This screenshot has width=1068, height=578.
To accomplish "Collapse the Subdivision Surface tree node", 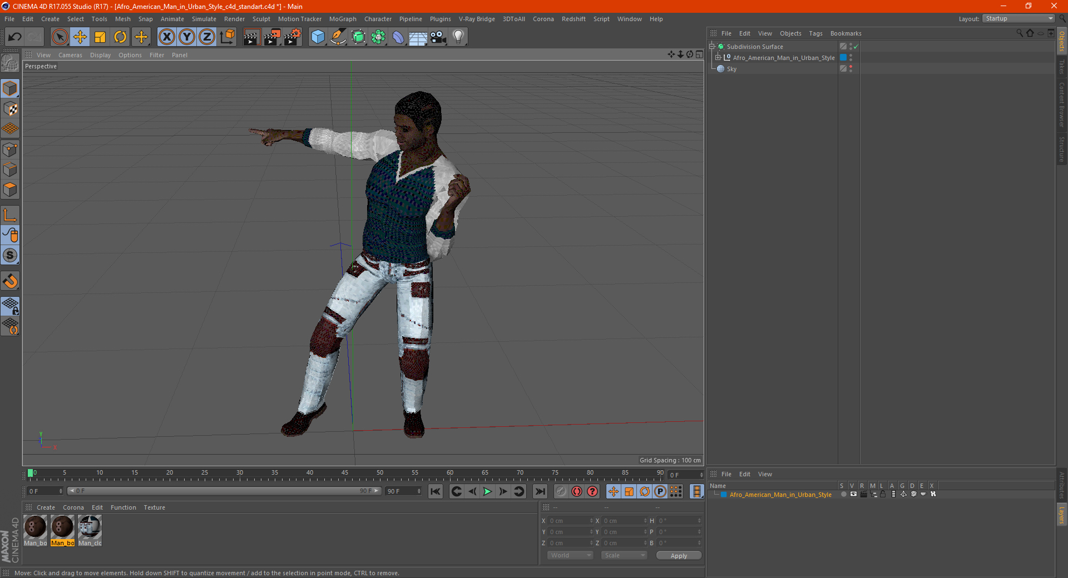I will (712, 47).
